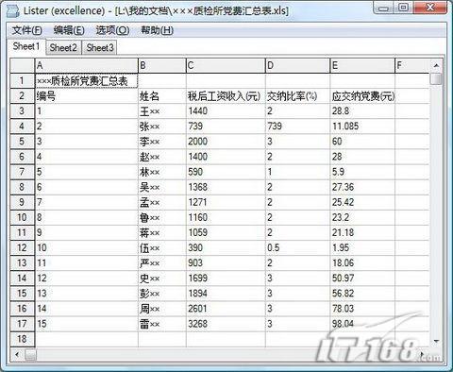Screen dimensions: 453x372
Task: Switch to the Sheet3 tab
Action: (100, 47)
